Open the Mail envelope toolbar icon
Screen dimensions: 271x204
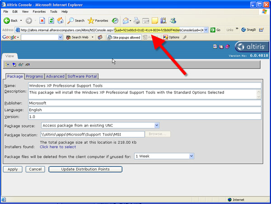coord(126,21)
